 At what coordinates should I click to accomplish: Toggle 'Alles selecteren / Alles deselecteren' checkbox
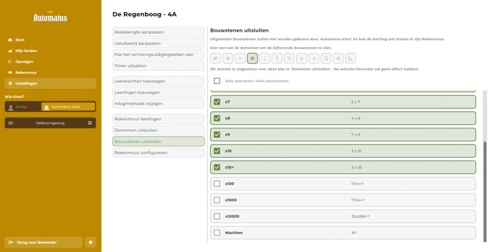pos(217,81)
